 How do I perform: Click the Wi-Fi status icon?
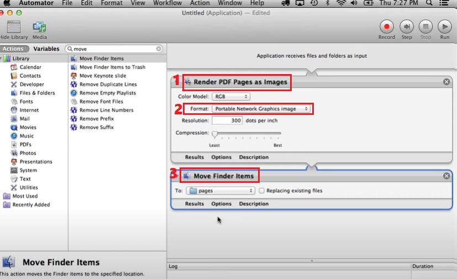(341, 3)
